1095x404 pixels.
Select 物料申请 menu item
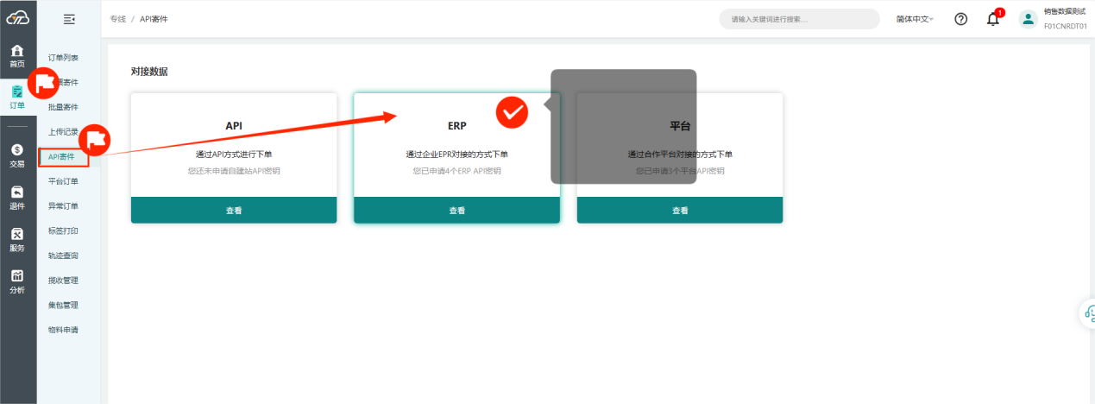tap(63, 330)
